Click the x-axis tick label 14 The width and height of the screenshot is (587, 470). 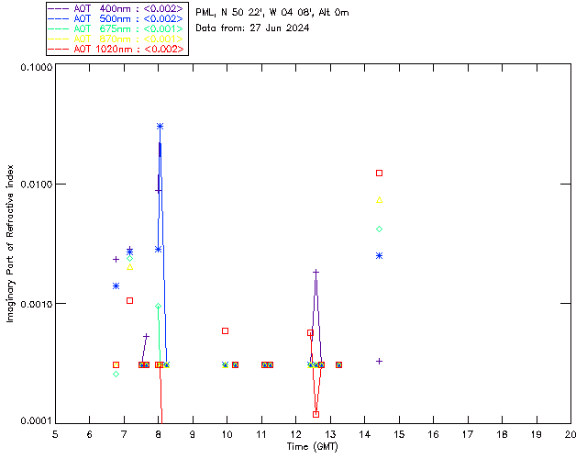point(365,435)
